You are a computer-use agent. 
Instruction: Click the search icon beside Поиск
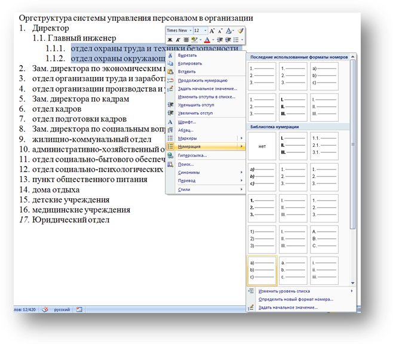tap(170, 164)
